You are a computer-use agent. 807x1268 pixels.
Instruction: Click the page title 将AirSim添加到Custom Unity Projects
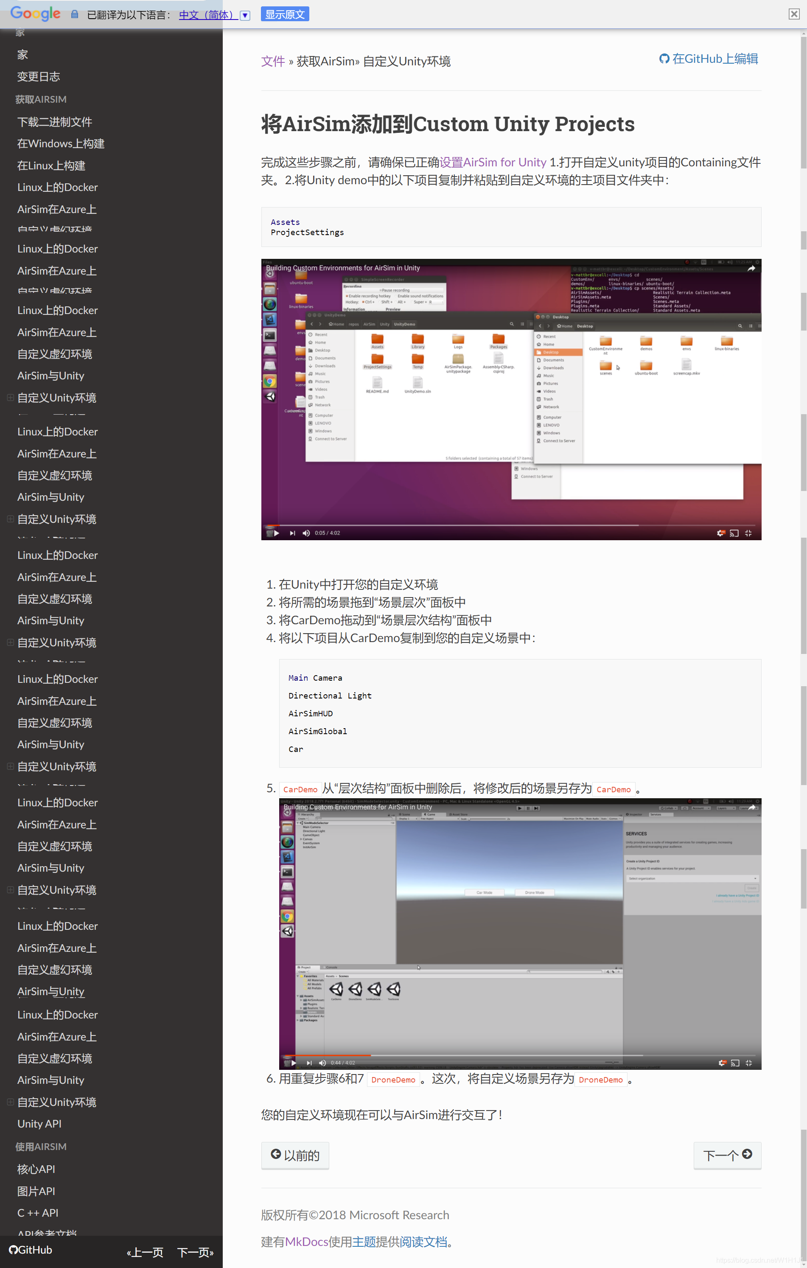tap(448, 124)
